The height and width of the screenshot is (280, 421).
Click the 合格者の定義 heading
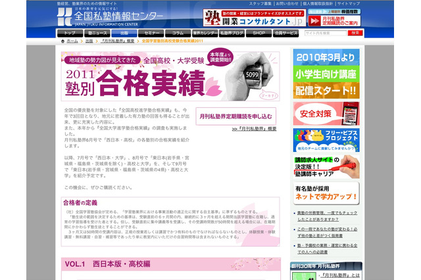[x=80, y=202]
